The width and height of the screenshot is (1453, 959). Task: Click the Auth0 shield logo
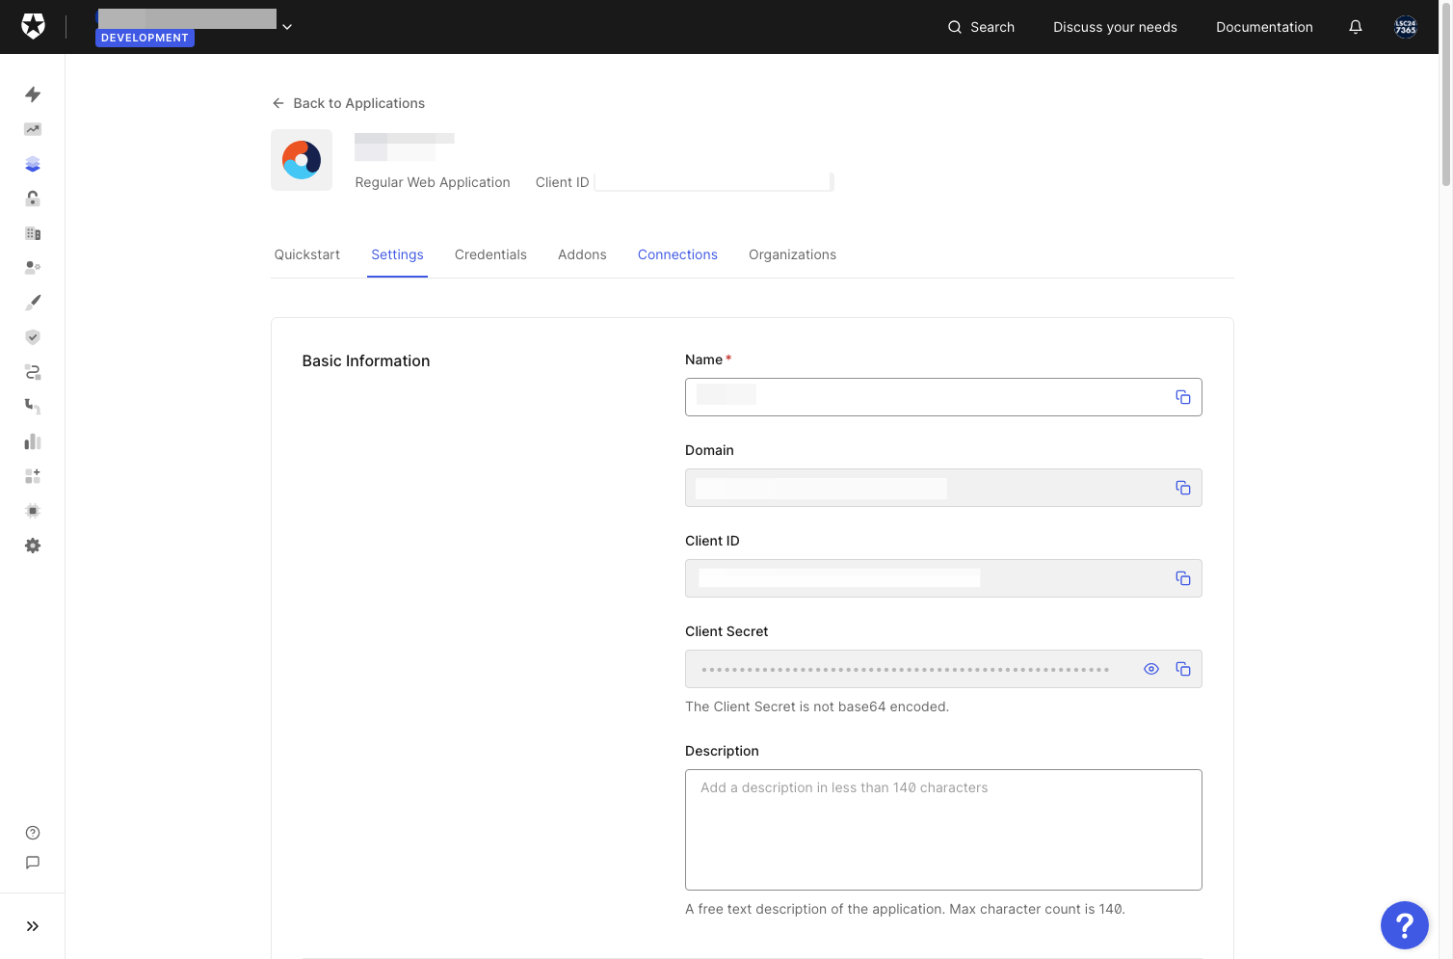[x=33, y=27]
